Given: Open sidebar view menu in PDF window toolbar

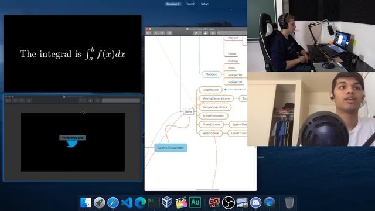Looking at the screenshot, I should (x=148, y=33).
